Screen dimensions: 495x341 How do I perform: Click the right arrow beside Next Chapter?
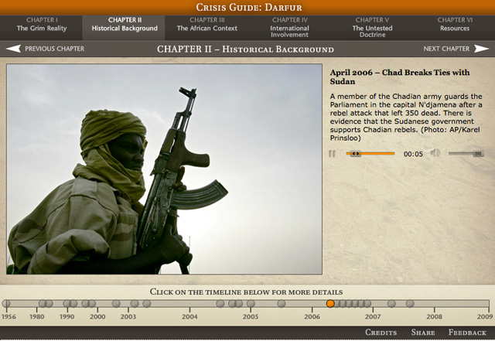482,49
